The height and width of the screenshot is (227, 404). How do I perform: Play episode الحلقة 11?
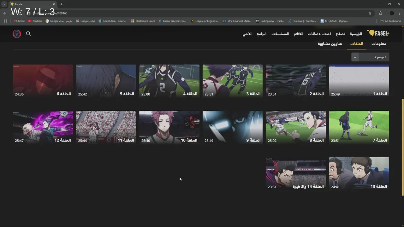coord(106,127)
